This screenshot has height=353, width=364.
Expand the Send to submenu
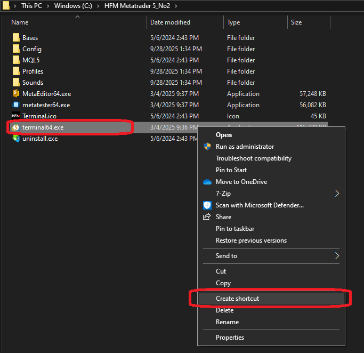337,256
